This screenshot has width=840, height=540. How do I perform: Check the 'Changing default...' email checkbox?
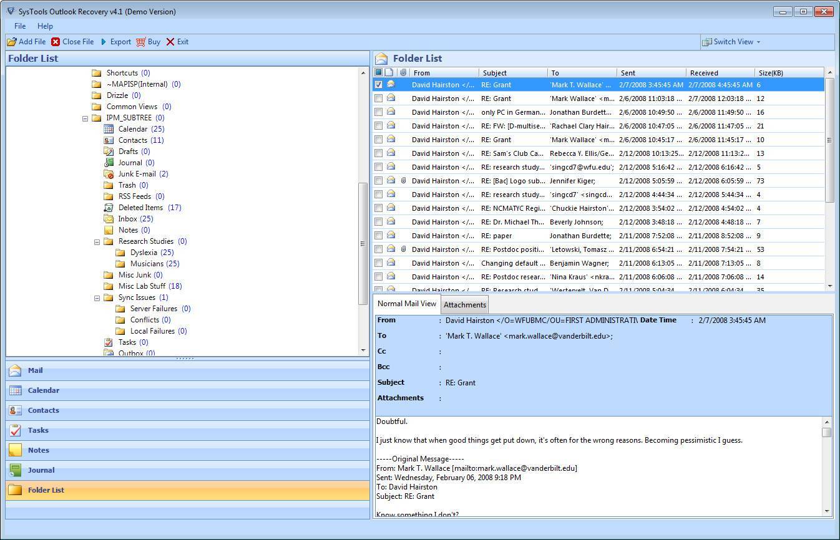point(378,263)
